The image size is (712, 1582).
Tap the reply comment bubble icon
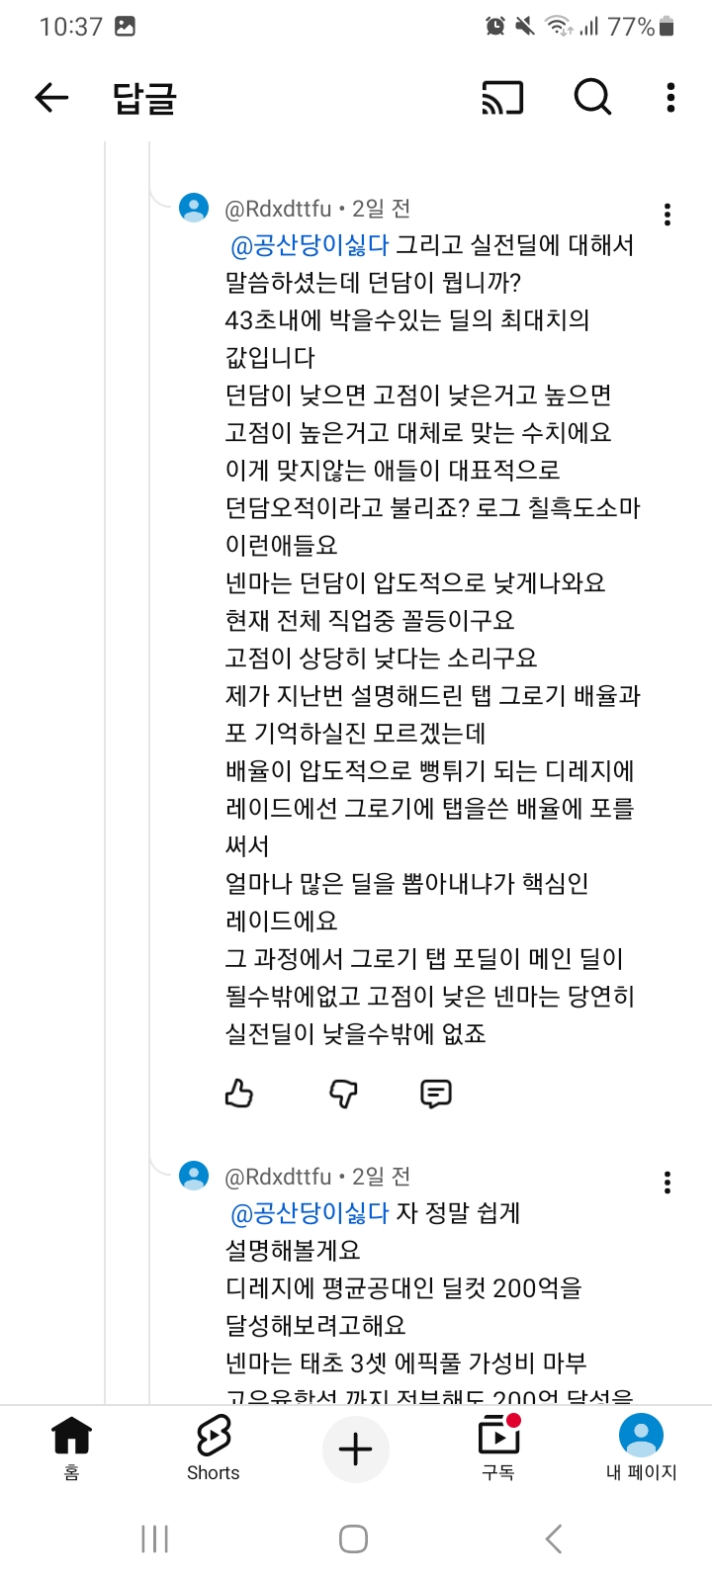pos(435,1094)
